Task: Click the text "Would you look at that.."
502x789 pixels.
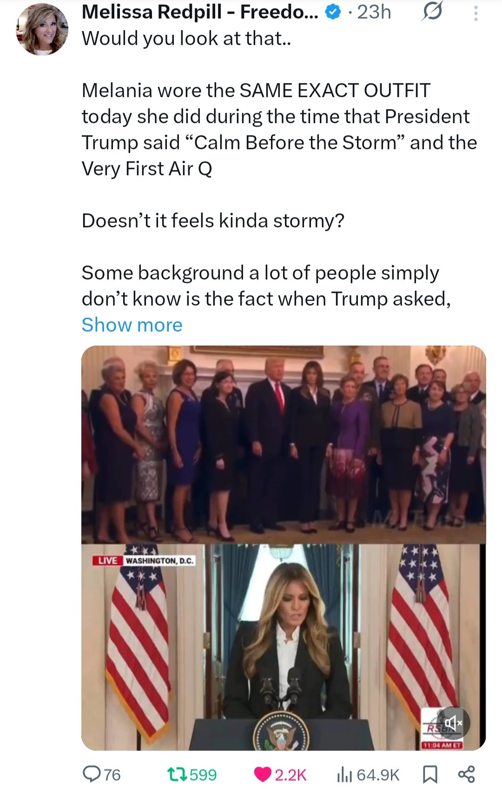Action: (186, 38)
